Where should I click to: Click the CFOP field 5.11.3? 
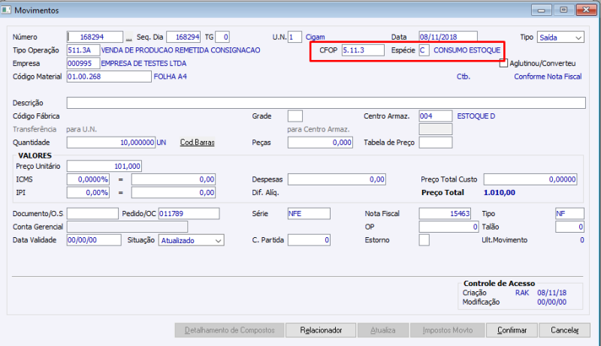pos(363,50)
